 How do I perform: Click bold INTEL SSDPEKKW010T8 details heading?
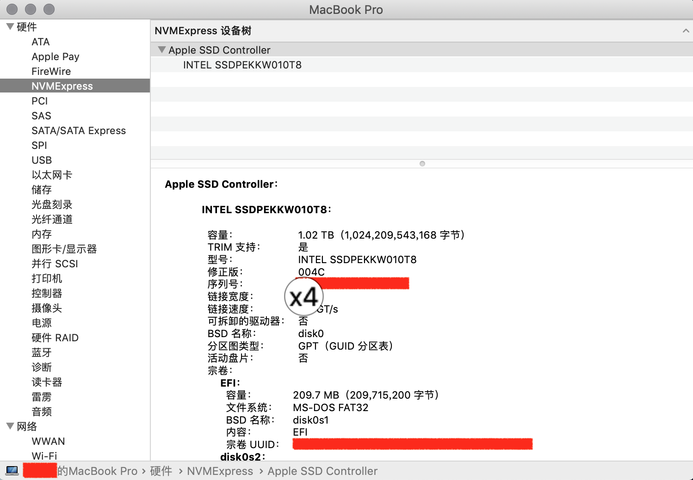coord(266,209)
